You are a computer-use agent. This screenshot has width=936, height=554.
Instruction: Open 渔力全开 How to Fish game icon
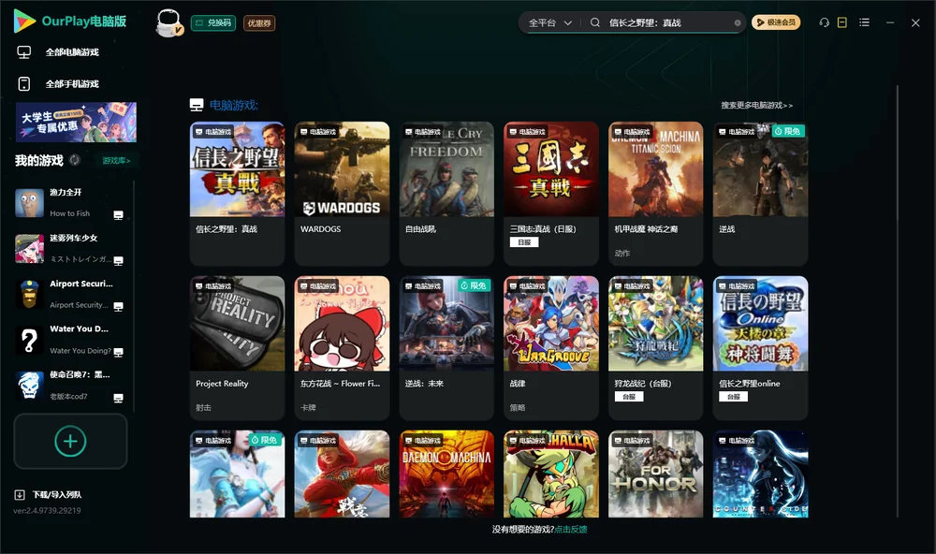tap(29, 203)
